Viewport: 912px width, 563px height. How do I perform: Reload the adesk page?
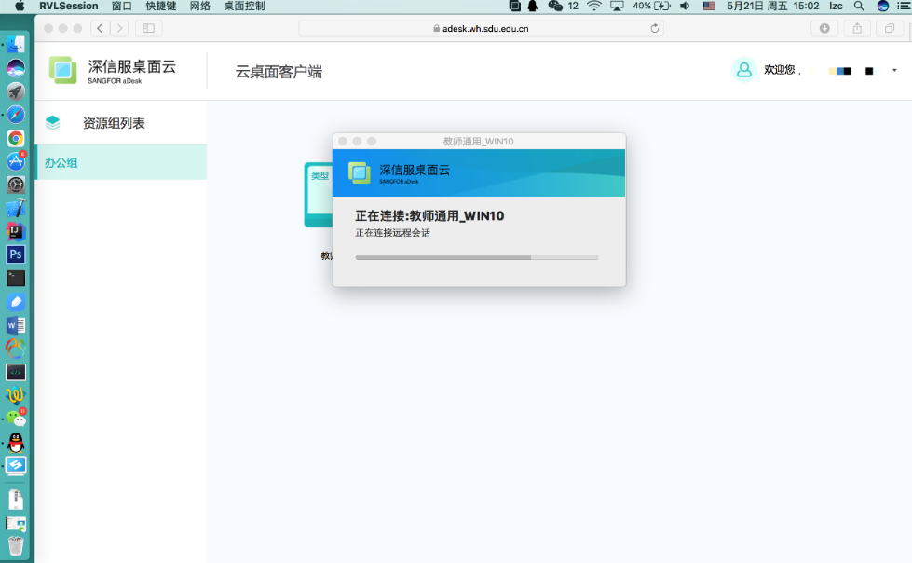click(x=654, y=28)
